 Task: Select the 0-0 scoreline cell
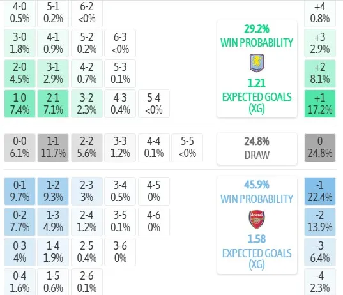click(x=20, y=147)
